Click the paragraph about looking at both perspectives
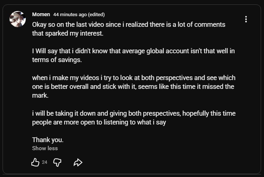 [x=134, y=87]
